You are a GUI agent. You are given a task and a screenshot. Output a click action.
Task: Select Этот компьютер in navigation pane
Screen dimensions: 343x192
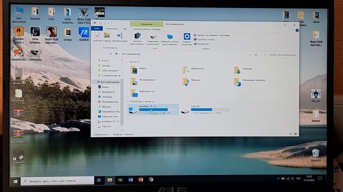[108, 82]
